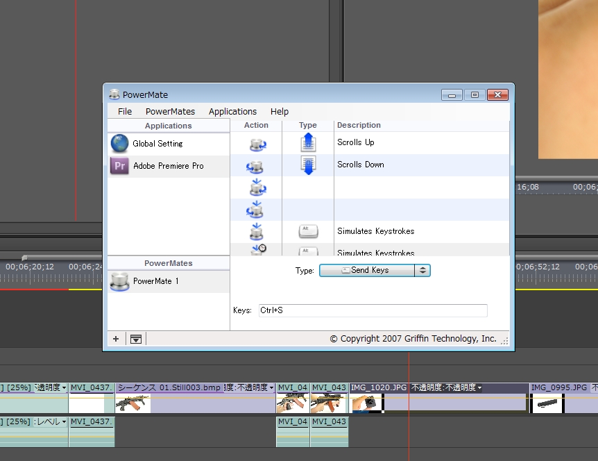Click the Global Setting globe icon
The image size is (598, 461).
tap(119, 144)
